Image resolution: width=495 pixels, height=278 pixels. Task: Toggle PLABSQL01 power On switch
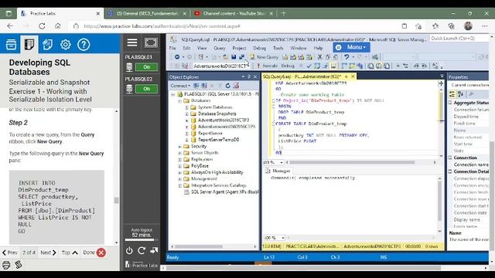(146, 67)
